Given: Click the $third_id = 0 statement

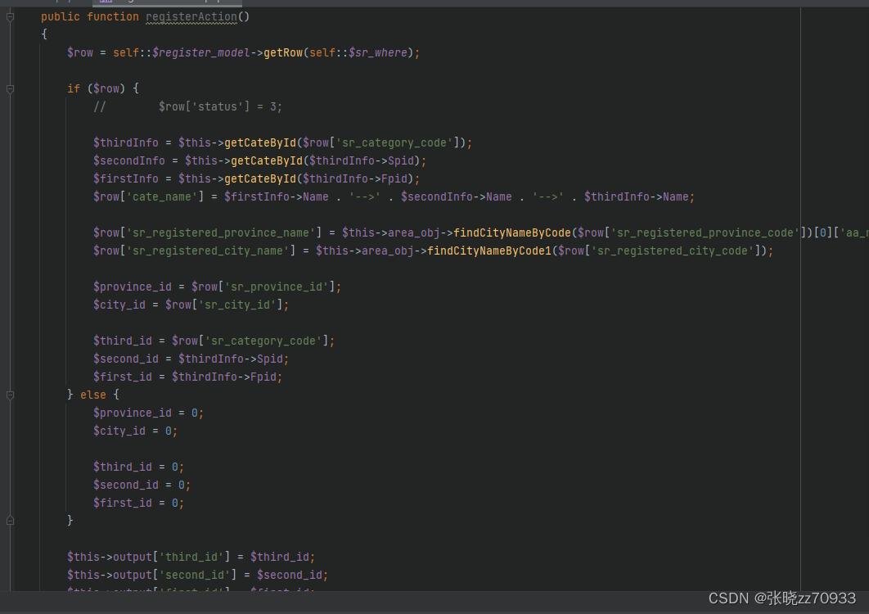Looking at the screenshot, I should point(138,467).
